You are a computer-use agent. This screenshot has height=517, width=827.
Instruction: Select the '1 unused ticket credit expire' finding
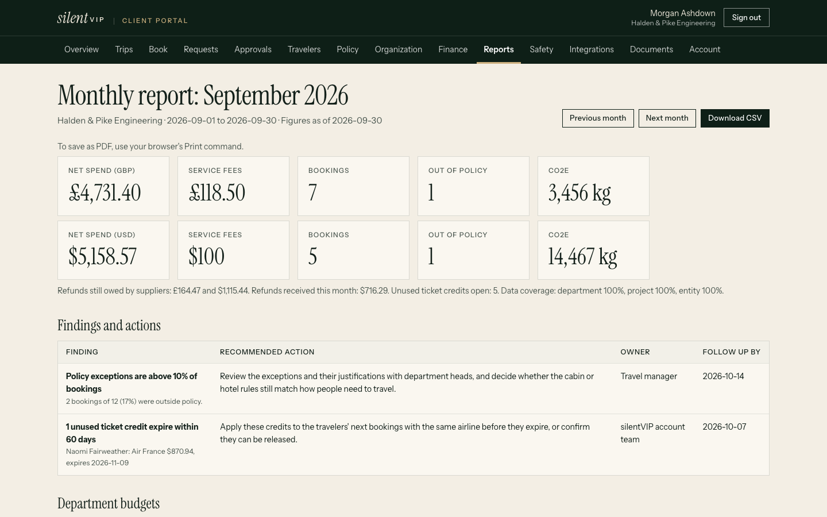pyautogui.click(x=132, y=433)
